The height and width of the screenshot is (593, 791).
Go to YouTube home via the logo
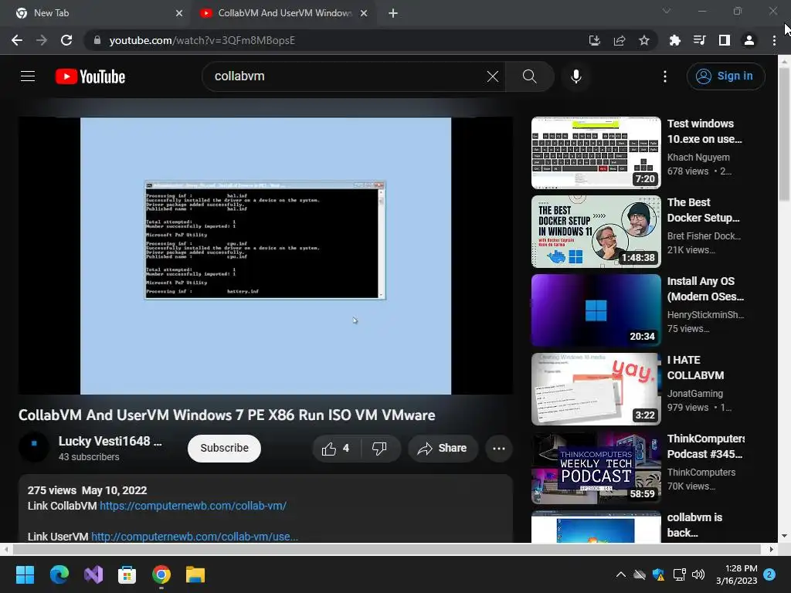90,76
